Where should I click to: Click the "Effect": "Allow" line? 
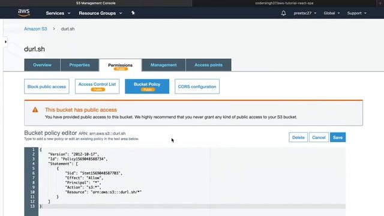pos(84,178)
